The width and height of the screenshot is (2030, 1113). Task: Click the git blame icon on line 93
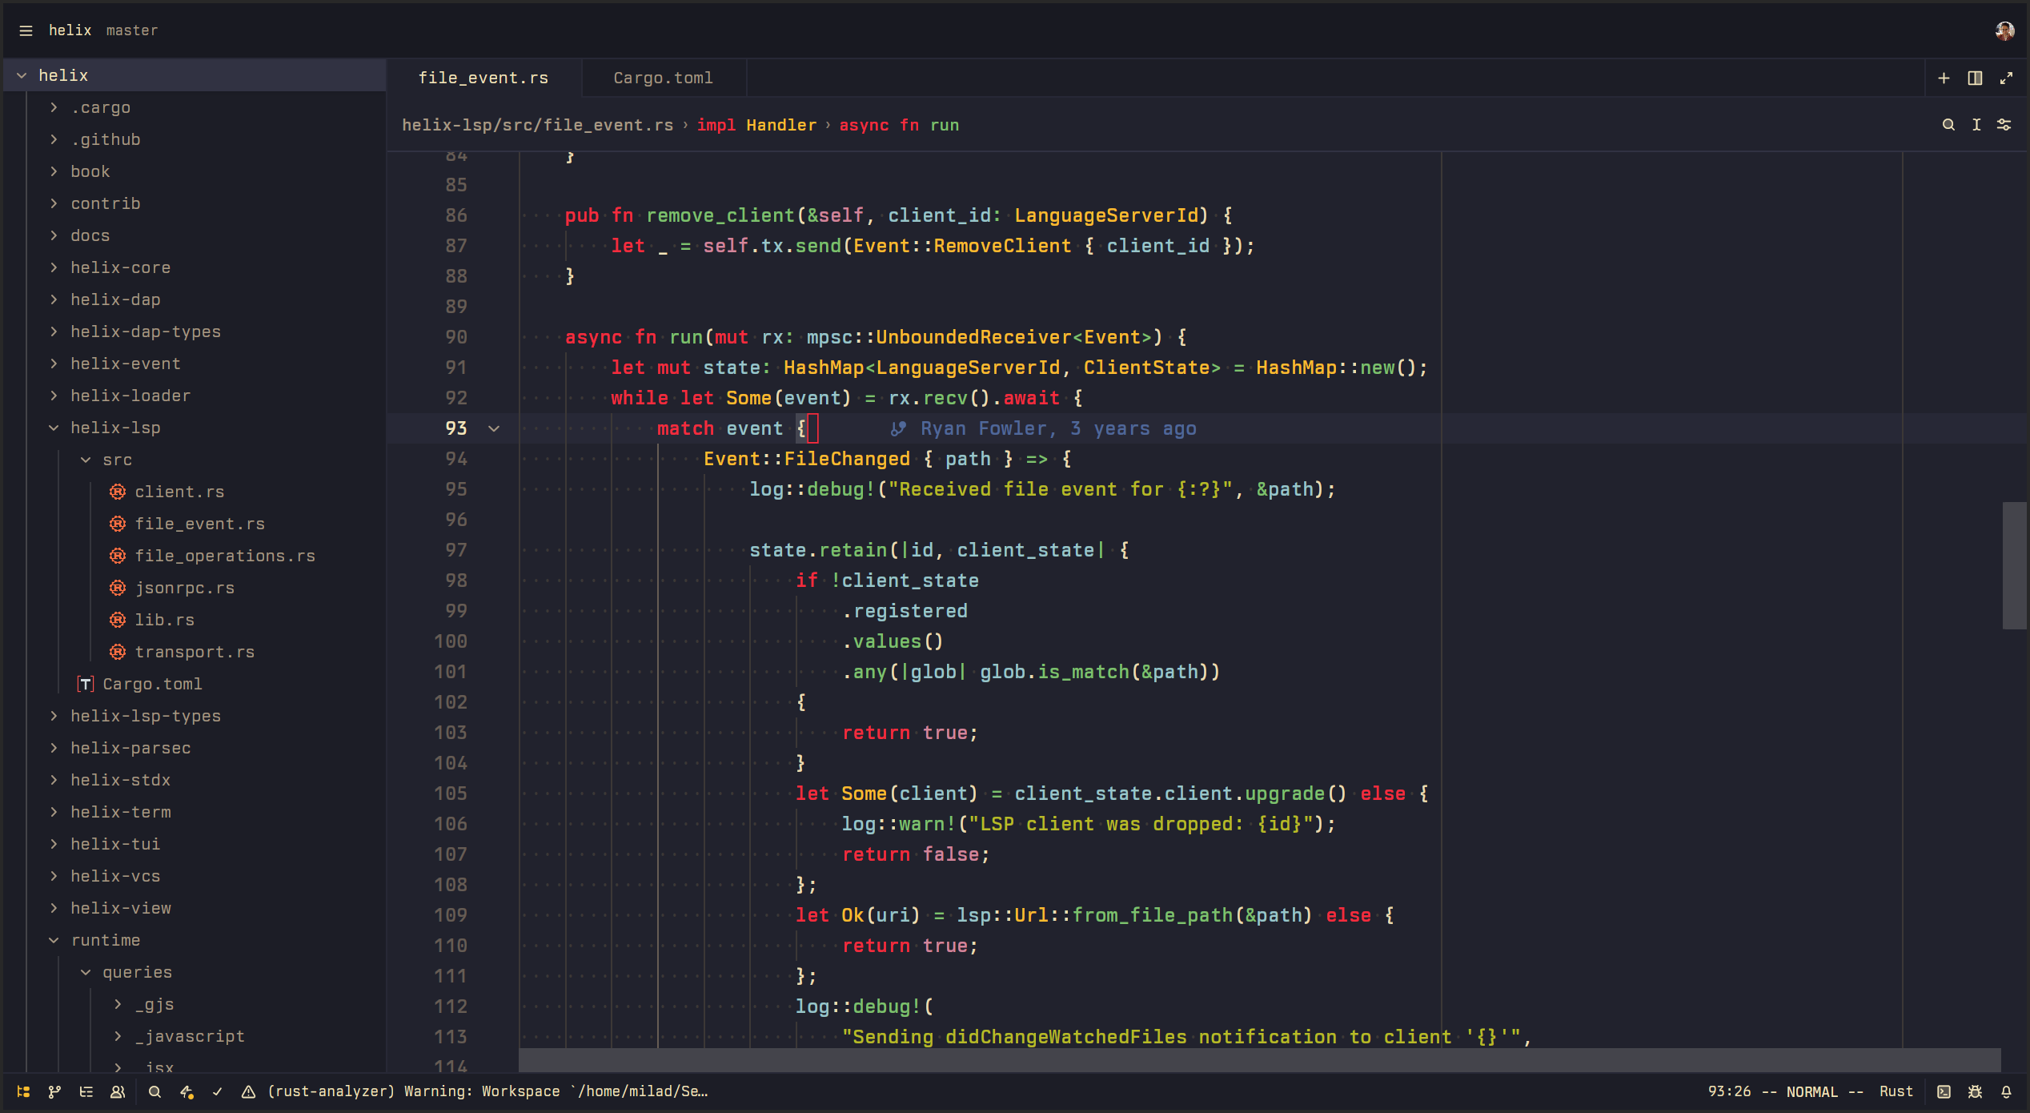(x=898, y=429)
